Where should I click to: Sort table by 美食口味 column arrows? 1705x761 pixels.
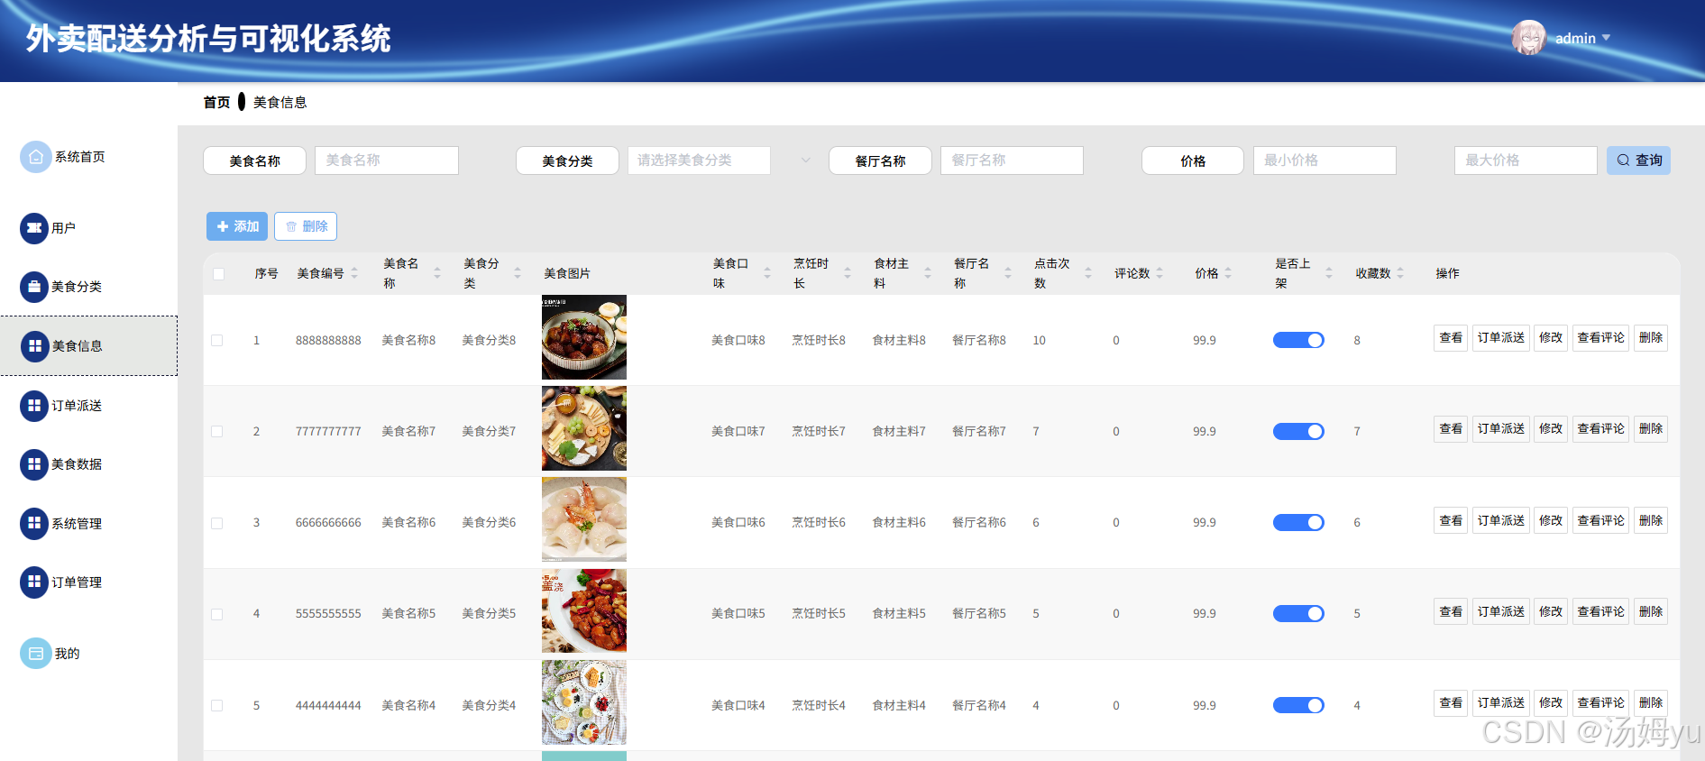(x=767, y=273)
